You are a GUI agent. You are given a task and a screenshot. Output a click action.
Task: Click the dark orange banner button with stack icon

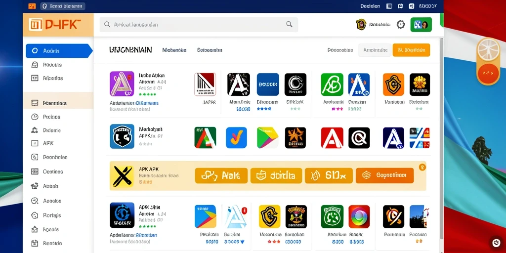[384, 175]
